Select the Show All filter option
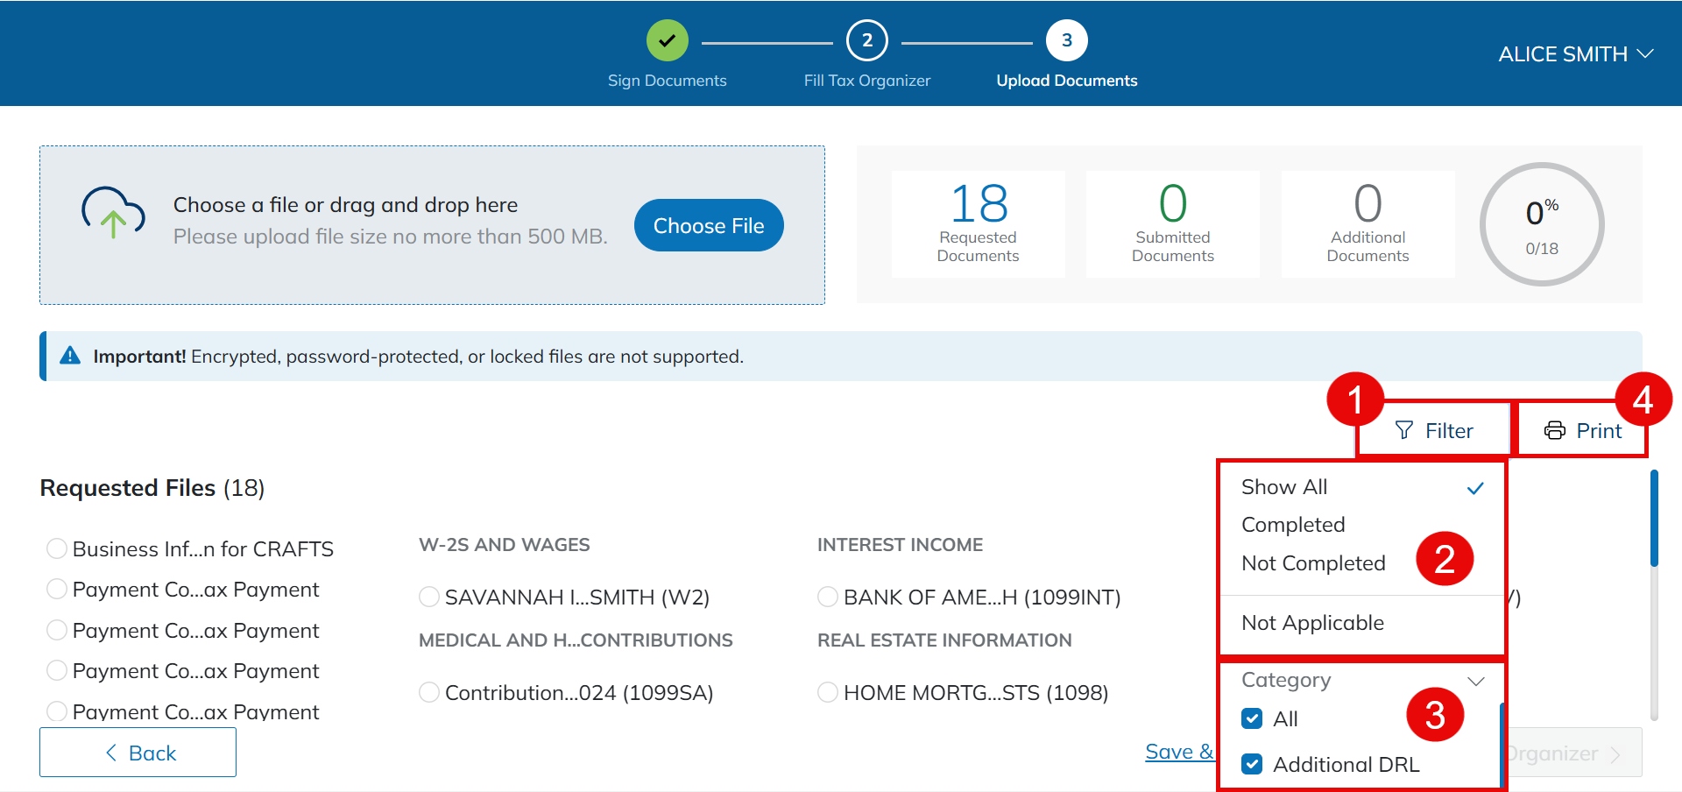Image resolution: width=1682 pixels, height=792 pixels. [1284, 487]
